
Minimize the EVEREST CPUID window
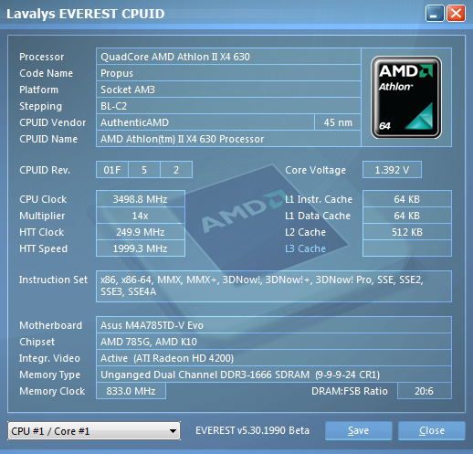click(435, 14)
